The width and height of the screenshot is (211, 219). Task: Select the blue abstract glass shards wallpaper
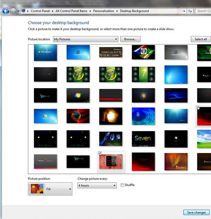111,139
